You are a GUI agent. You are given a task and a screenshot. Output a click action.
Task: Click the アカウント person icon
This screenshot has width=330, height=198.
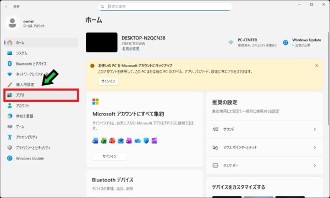coord(10,106)
